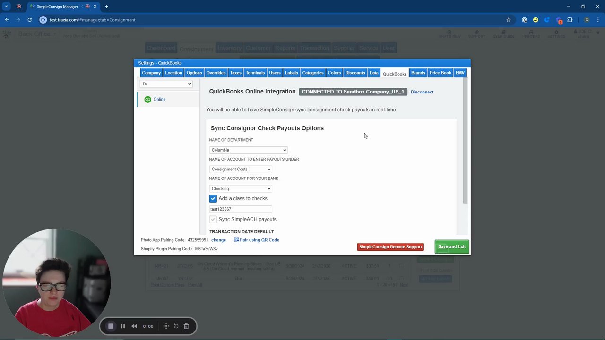Open the tab search dropdown arrow

6,7
